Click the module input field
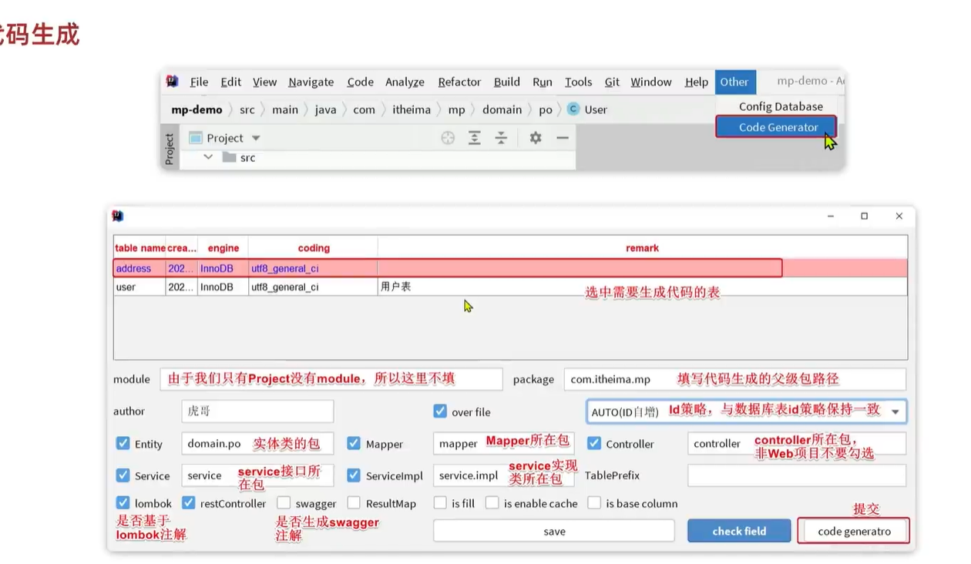The width and height of the screenshot is (971, 564). click(331, 379)
